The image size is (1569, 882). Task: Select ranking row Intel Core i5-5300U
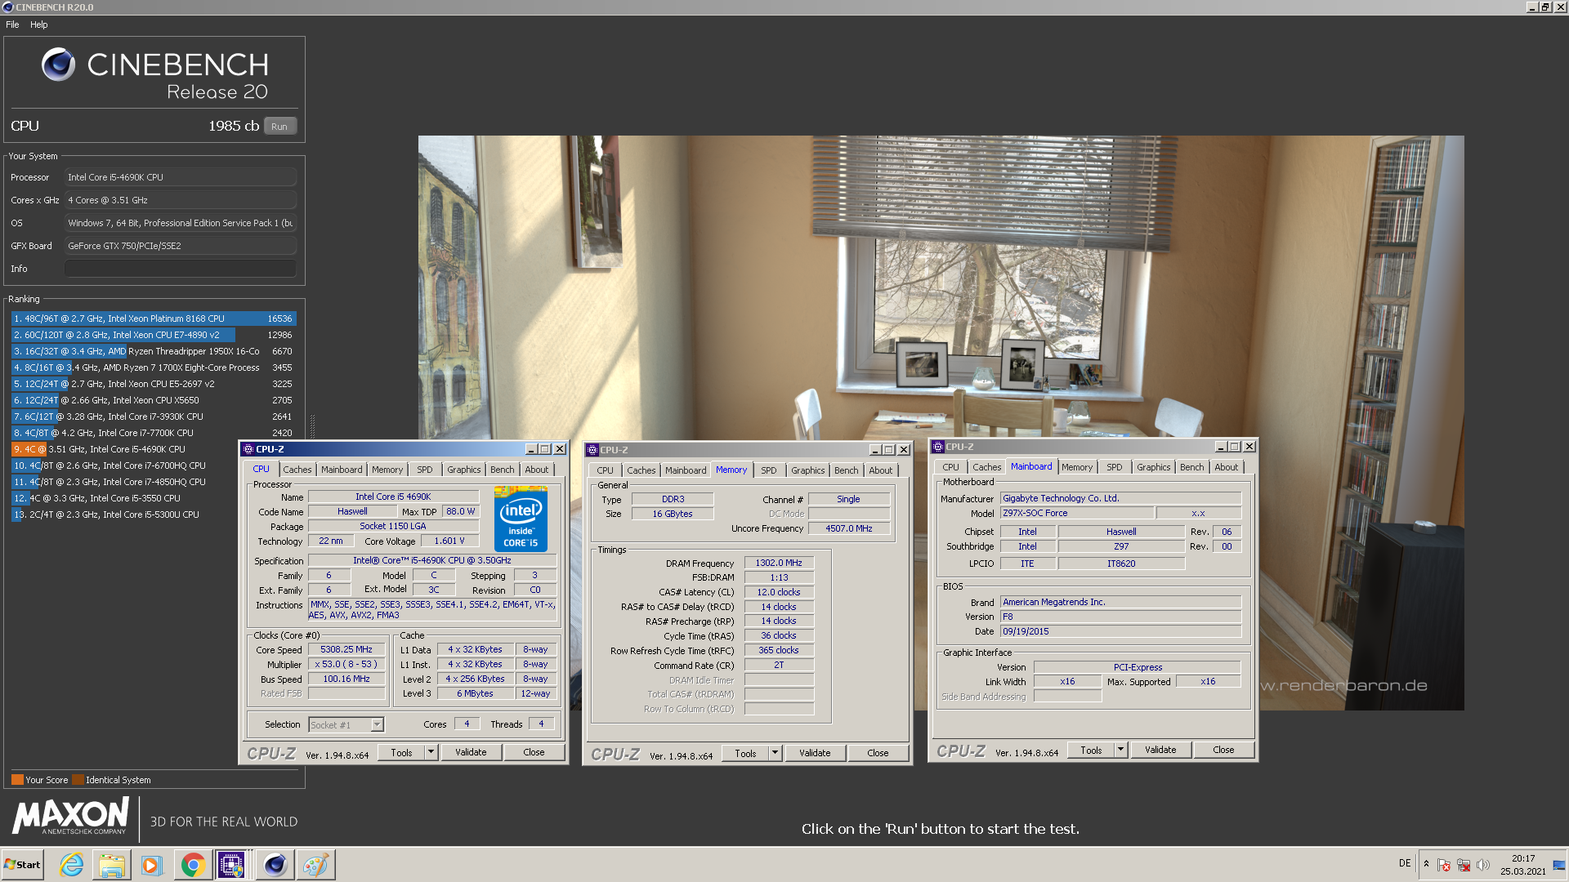[x=153, y=514]
